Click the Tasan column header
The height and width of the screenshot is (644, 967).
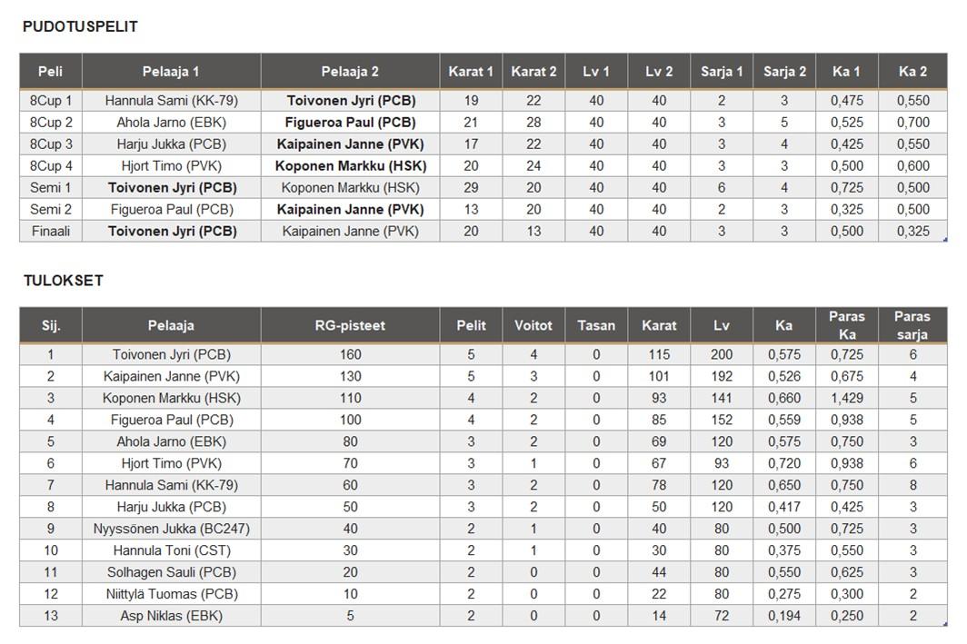pos(596,325)
